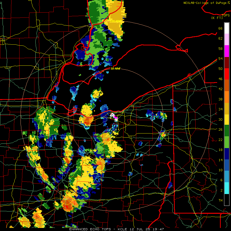This screenshot has width=231, height=231.
Task: Click the white swatch at top of legend
Action: pyautogui.click(x=227, y=28)
